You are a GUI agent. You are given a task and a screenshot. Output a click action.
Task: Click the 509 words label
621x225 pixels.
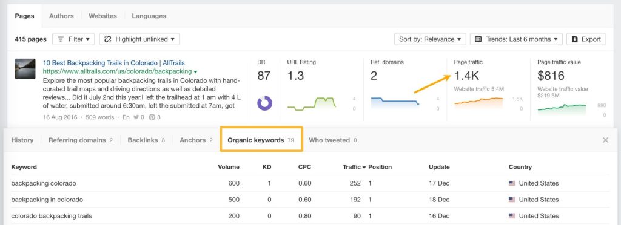99,117
